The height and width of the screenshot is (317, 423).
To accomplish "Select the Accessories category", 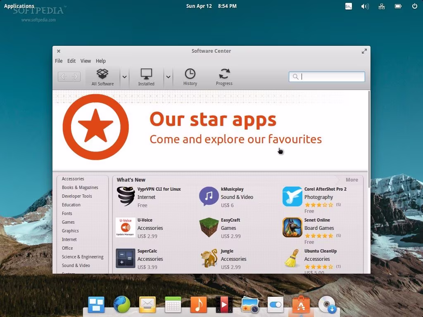I will click(x=73, y=179).
